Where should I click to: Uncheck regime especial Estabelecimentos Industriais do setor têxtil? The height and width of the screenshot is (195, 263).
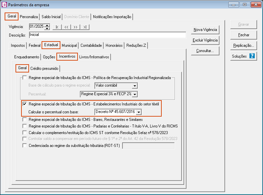point(25,104)
